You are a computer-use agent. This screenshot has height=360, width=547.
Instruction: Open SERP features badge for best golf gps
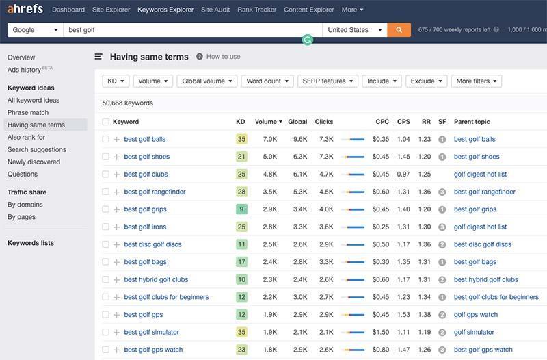(x=442, y=315)
